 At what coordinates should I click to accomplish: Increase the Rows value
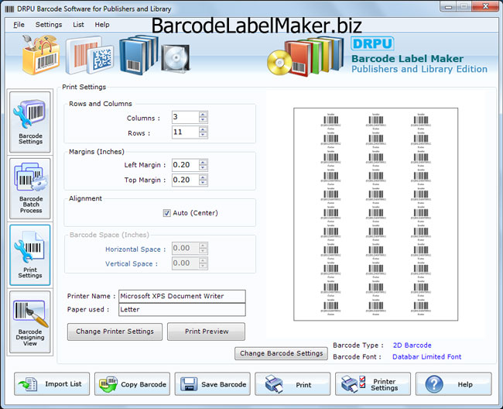pyautogui.click(x=203, y=129)
